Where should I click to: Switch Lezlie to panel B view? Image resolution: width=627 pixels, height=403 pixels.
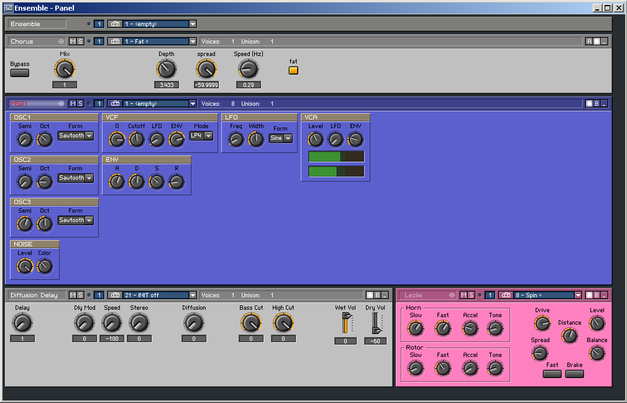click(597, 295)
